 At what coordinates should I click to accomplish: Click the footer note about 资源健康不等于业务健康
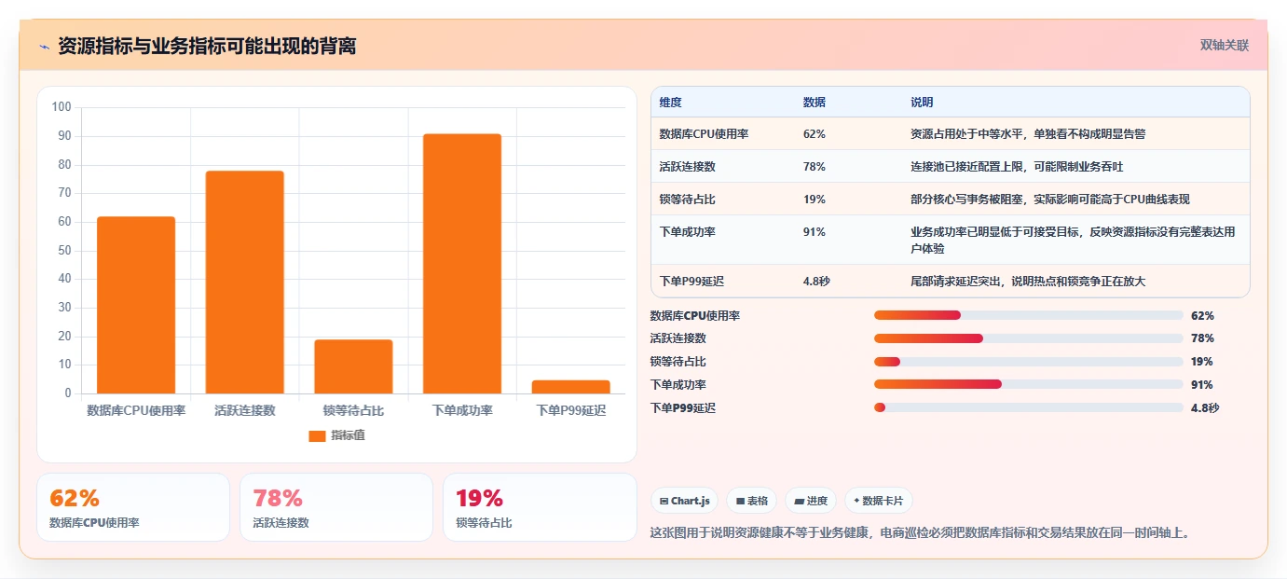point(921,533)
